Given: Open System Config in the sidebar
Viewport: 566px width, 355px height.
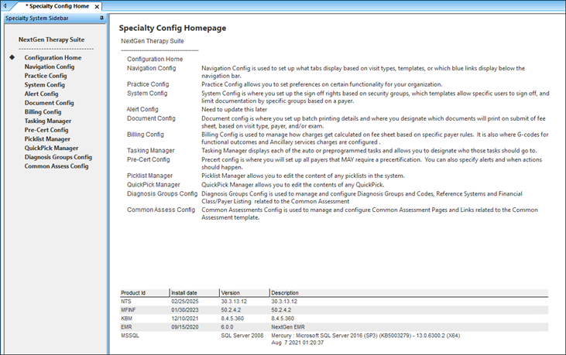Looking at the screenshot, I should [44, 85].
